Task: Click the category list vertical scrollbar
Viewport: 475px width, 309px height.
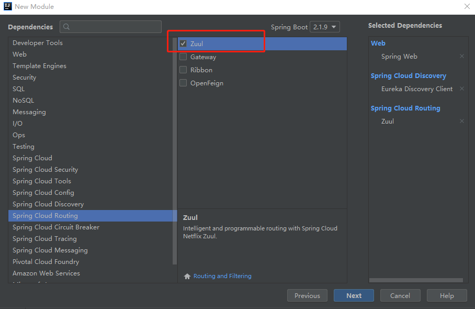Action: (175, 157)
